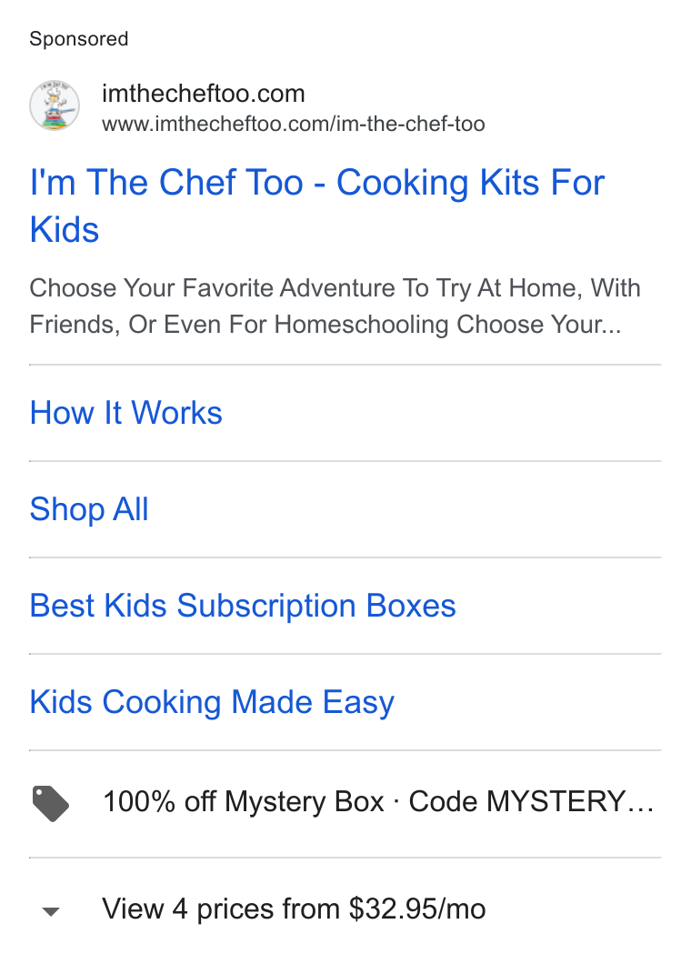The width and height of the screenshot is (691, 964).
Task: Go to the Shop All sitelink
Action: pyautogui.click(x=89, y=509)
